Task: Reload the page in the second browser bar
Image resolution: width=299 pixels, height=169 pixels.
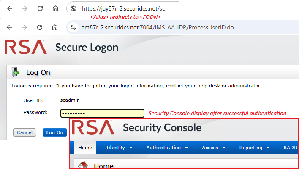Action: click(40, 27)
